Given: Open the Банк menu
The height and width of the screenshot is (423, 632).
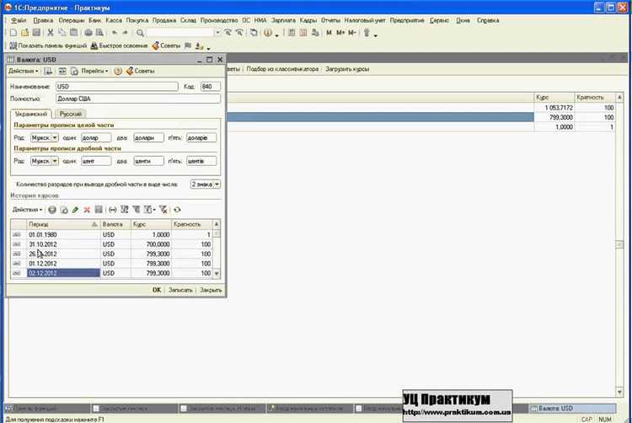Looking at the screenshot, I should pos(95,20).
